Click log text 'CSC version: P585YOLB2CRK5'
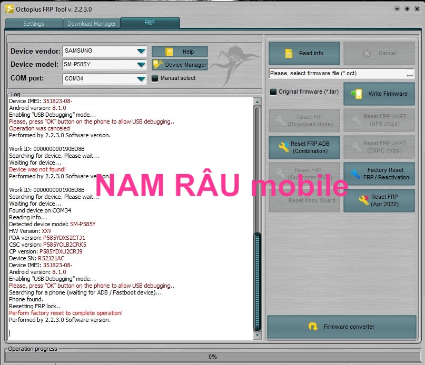 [x=48, y=245]
